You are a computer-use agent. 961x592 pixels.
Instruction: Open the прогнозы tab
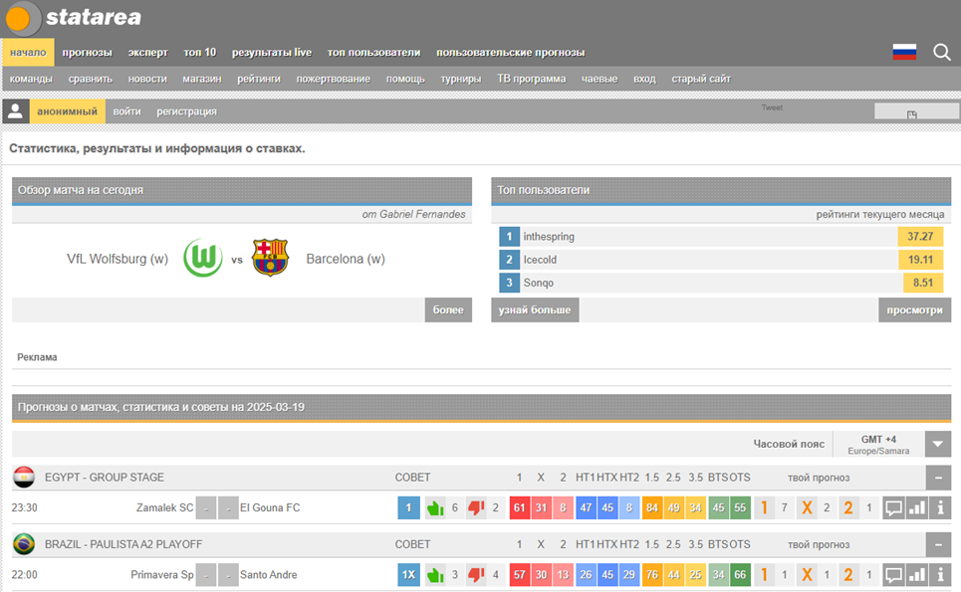[87, 53]
